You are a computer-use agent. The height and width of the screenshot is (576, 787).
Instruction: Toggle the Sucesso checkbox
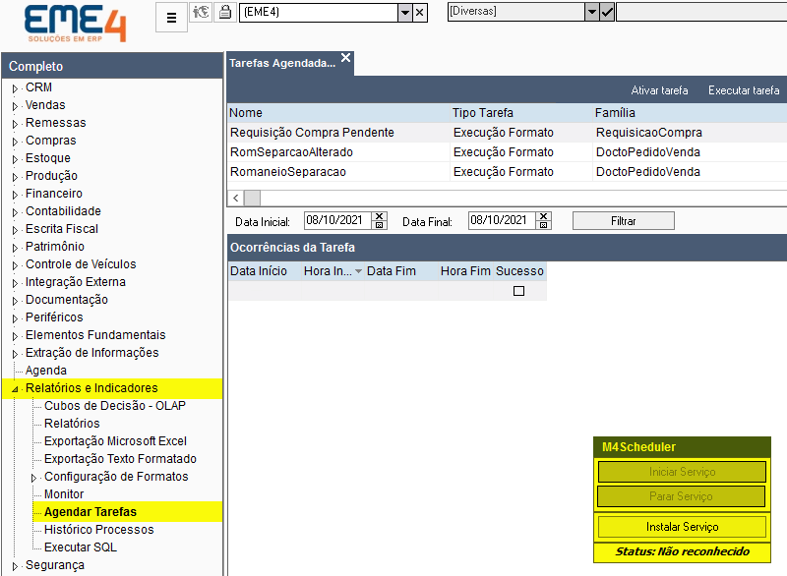(x=519, y=291)
